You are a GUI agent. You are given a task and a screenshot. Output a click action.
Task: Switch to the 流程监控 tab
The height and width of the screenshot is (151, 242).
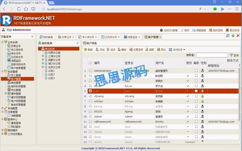(131, 37)
